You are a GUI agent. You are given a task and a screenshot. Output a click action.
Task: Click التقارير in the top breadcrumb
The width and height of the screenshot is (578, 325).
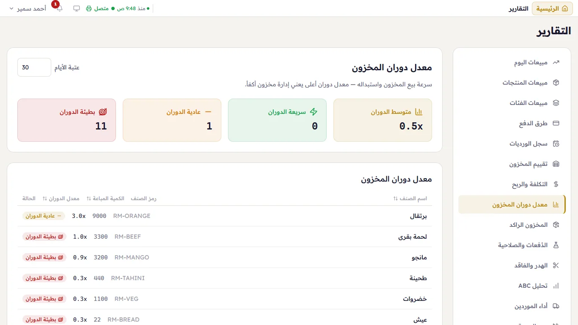point(518,8)
